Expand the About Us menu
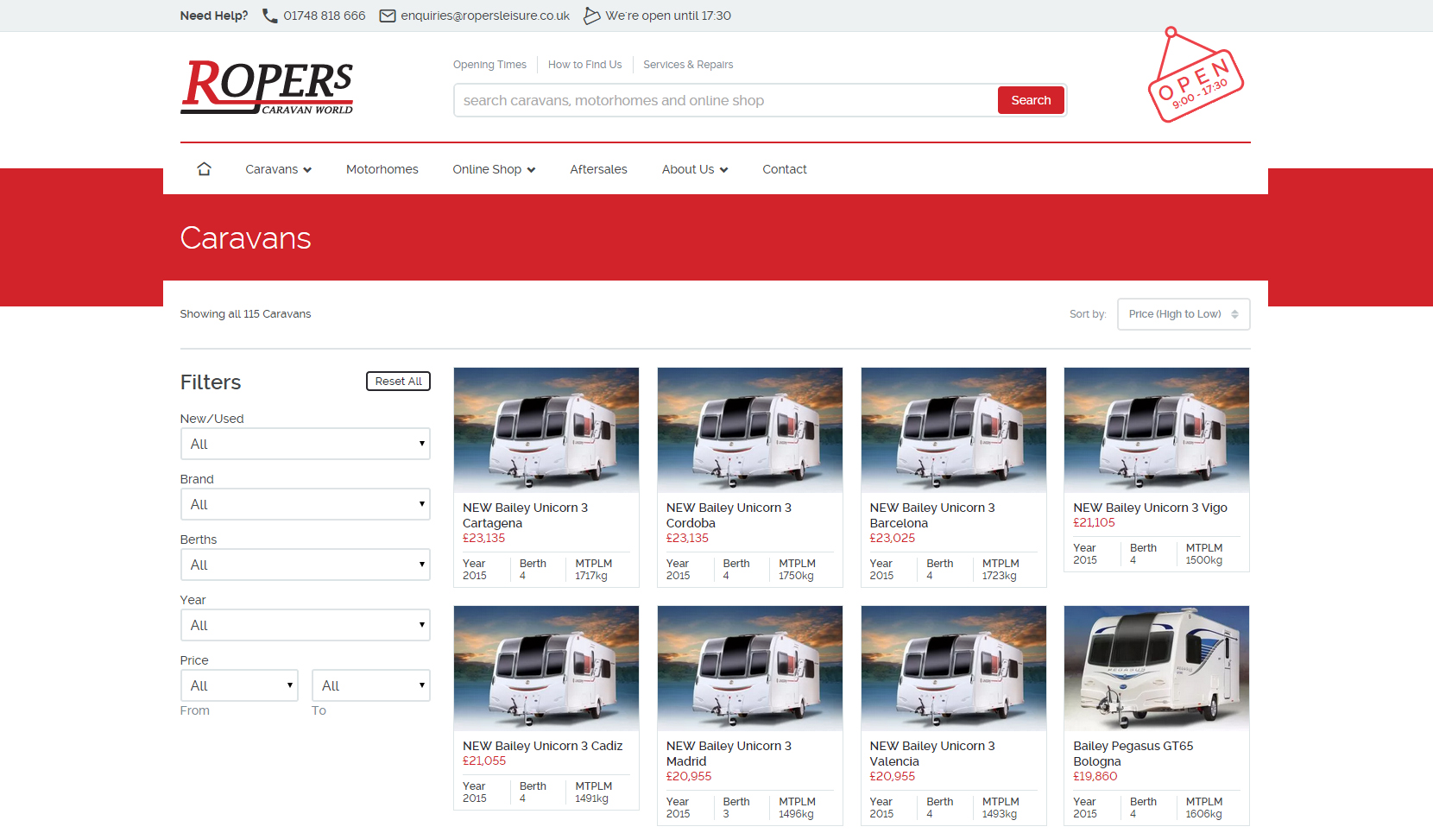1433x833 pixels. (695, 169)
